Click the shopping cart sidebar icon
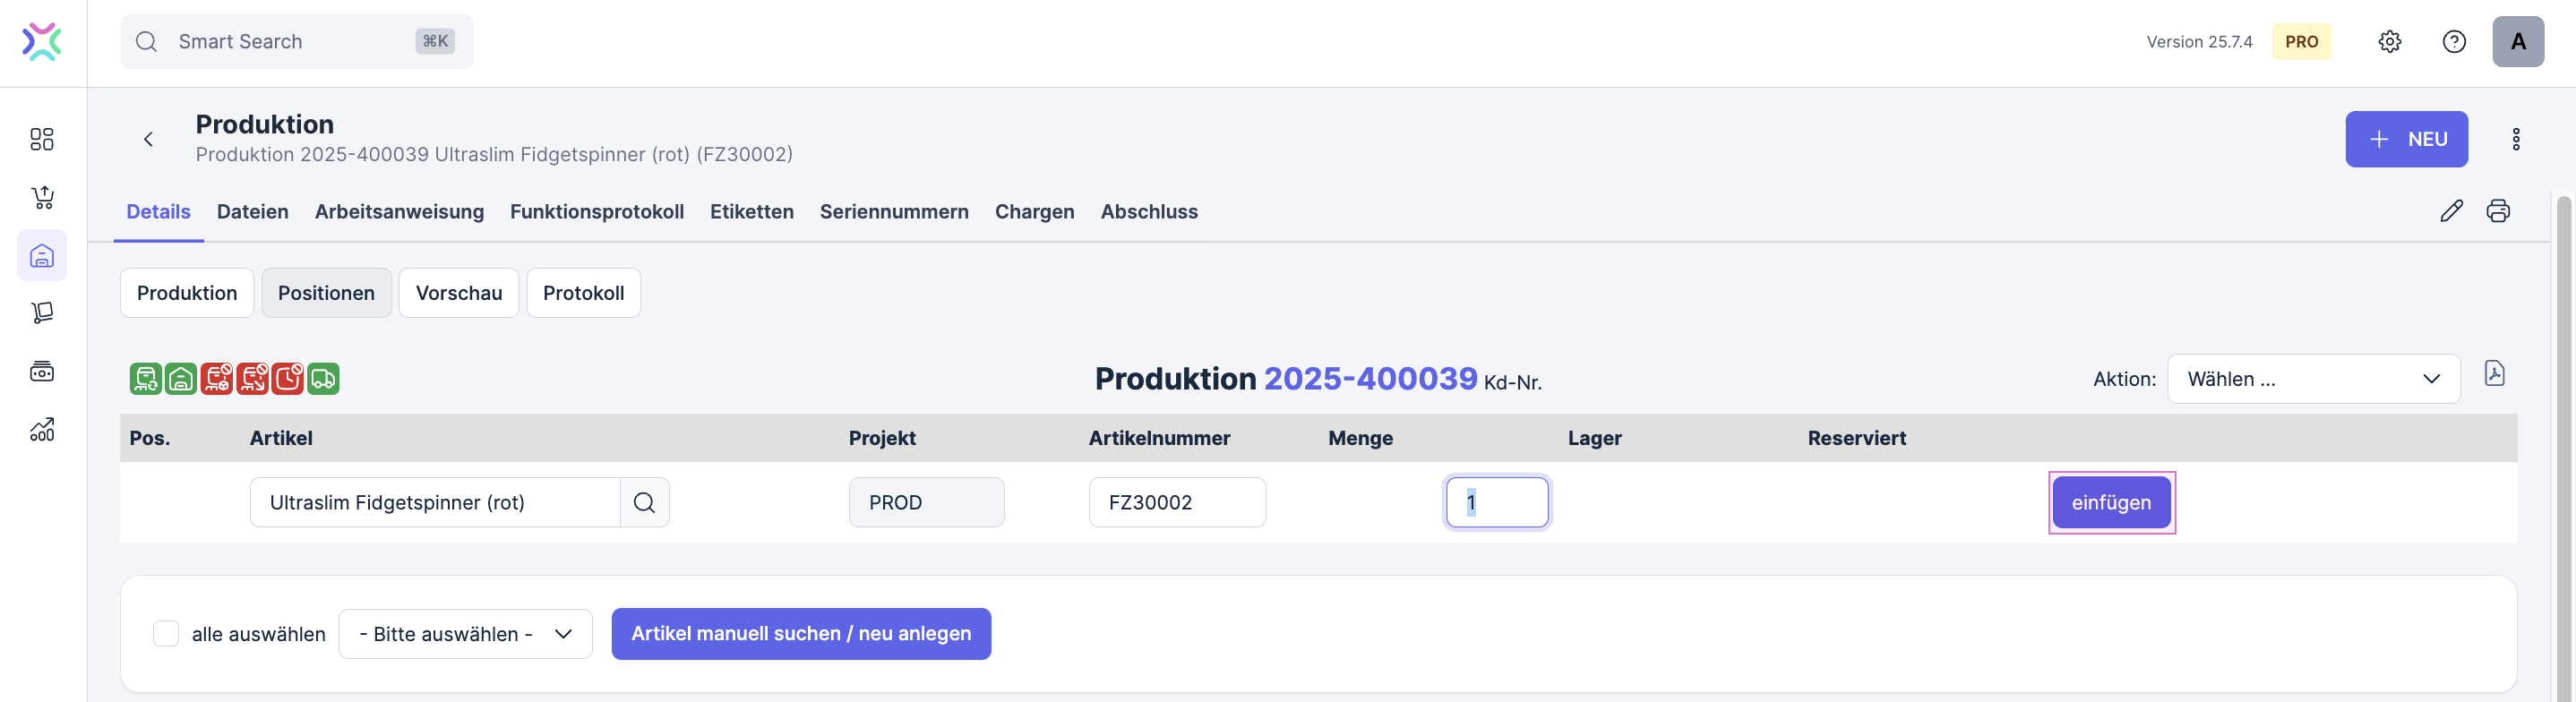Viewport: 2576px width, 702px height. (42, 197)
